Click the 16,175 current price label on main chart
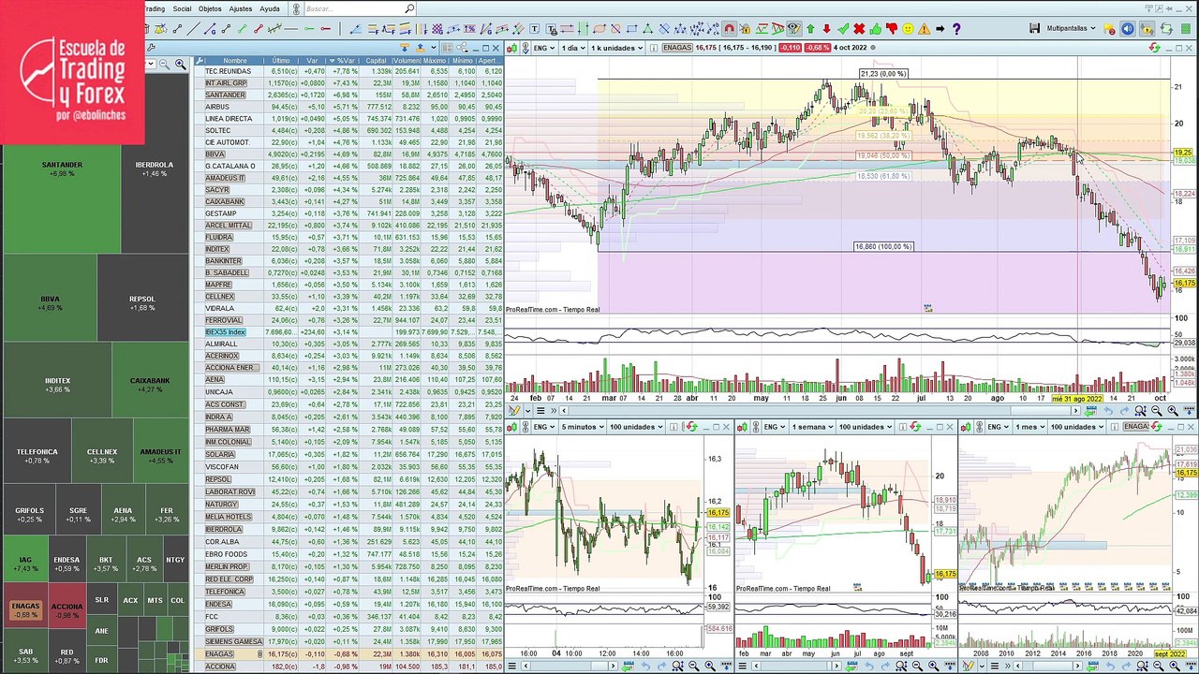The height and width of the screenshot is (674, 1199). pos(1185,283)
